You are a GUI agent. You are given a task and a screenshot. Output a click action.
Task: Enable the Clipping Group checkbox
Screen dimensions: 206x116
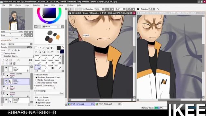pyautogui.click(x=2, y=53)
